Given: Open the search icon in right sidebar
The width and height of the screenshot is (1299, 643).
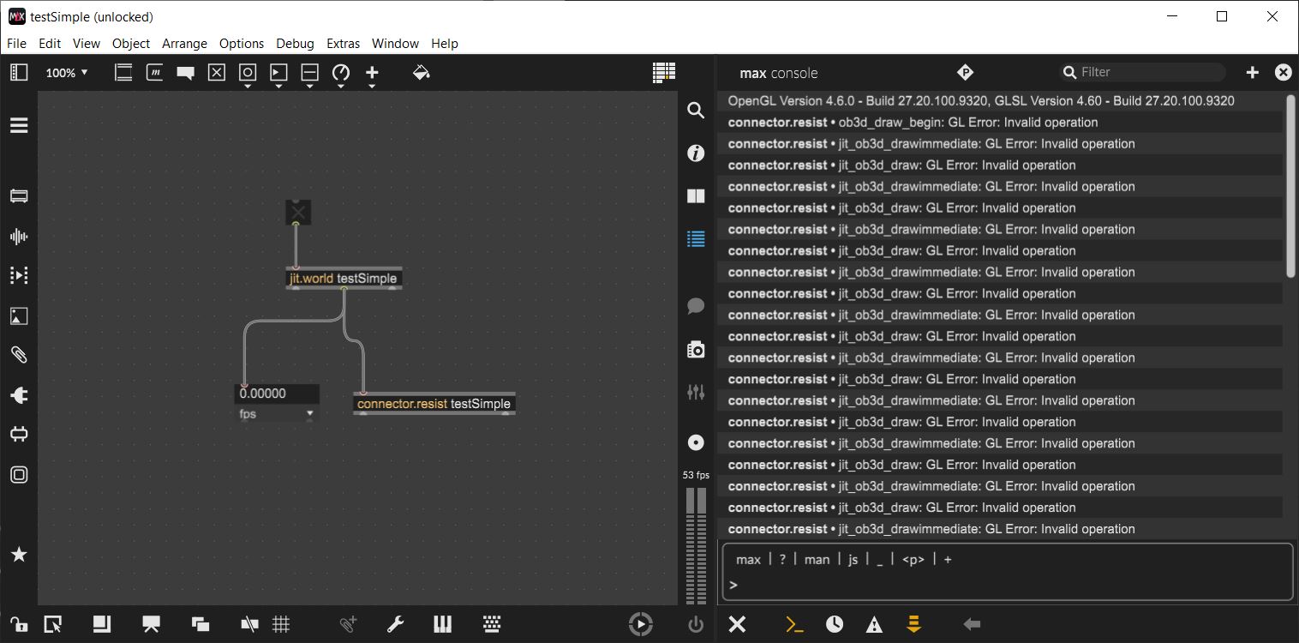Looking at the screenshot, I should click(696, 111).
